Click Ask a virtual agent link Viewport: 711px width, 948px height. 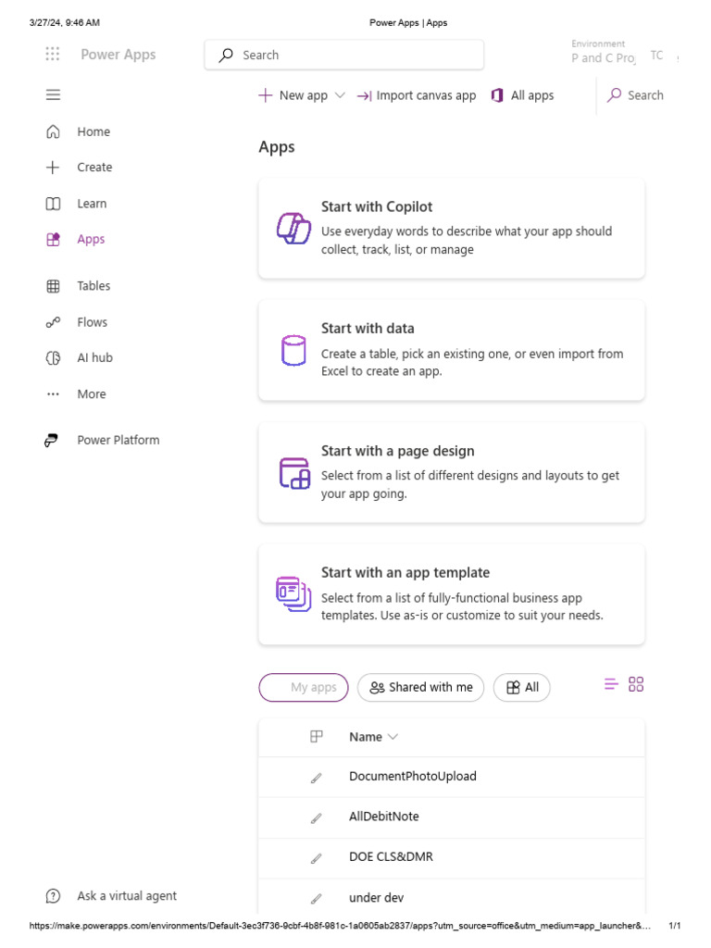click(x=127, y=896)
